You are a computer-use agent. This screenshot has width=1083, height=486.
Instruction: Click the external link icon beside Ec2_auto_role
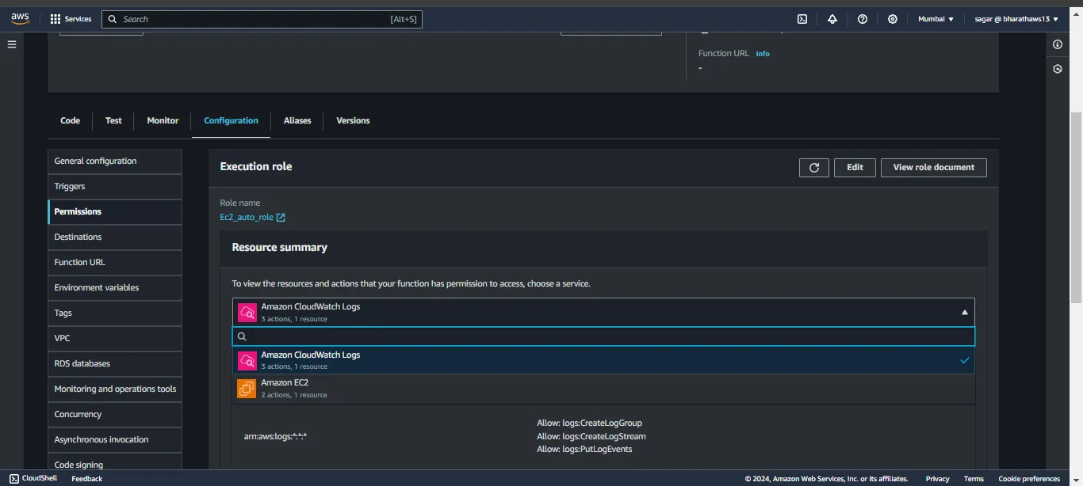coord(281,218)
